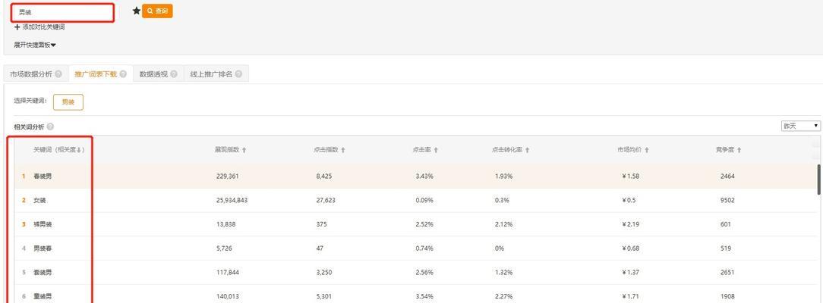
Task: Click the 2464 competition value
Action: pos(727,176)
